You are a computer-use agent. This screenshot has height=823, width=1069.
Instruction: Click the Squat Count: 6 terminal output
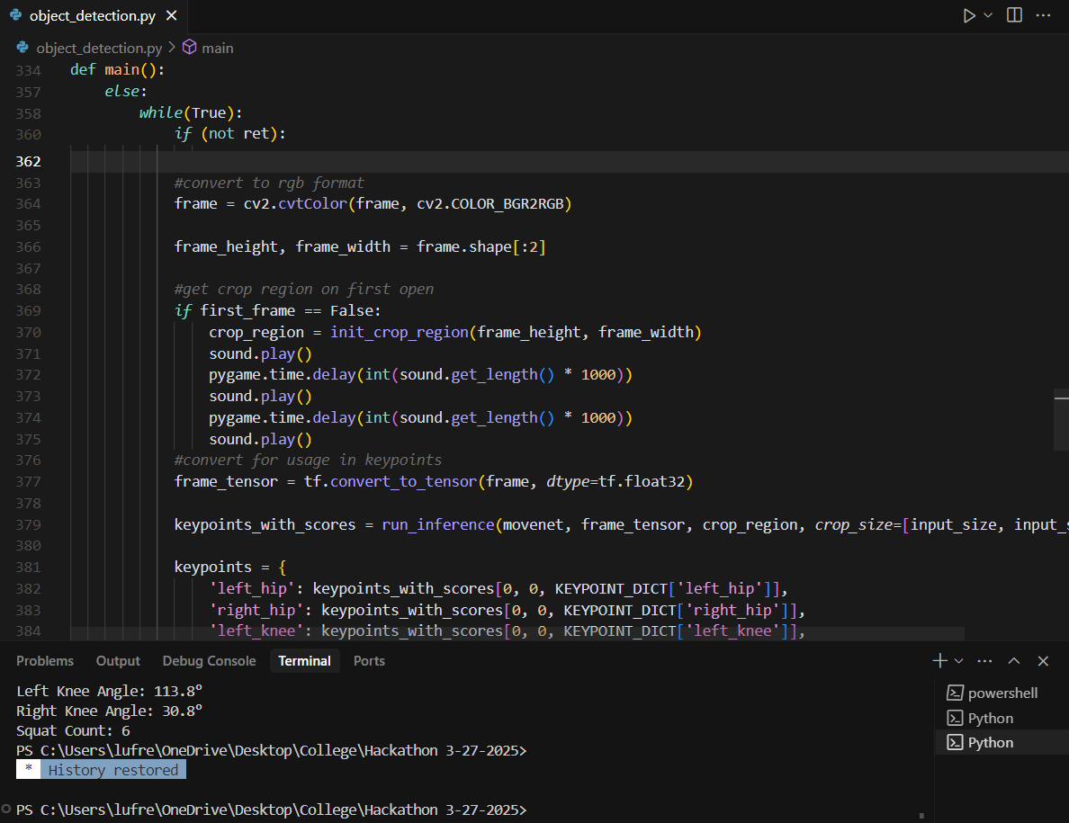(73, 730)
